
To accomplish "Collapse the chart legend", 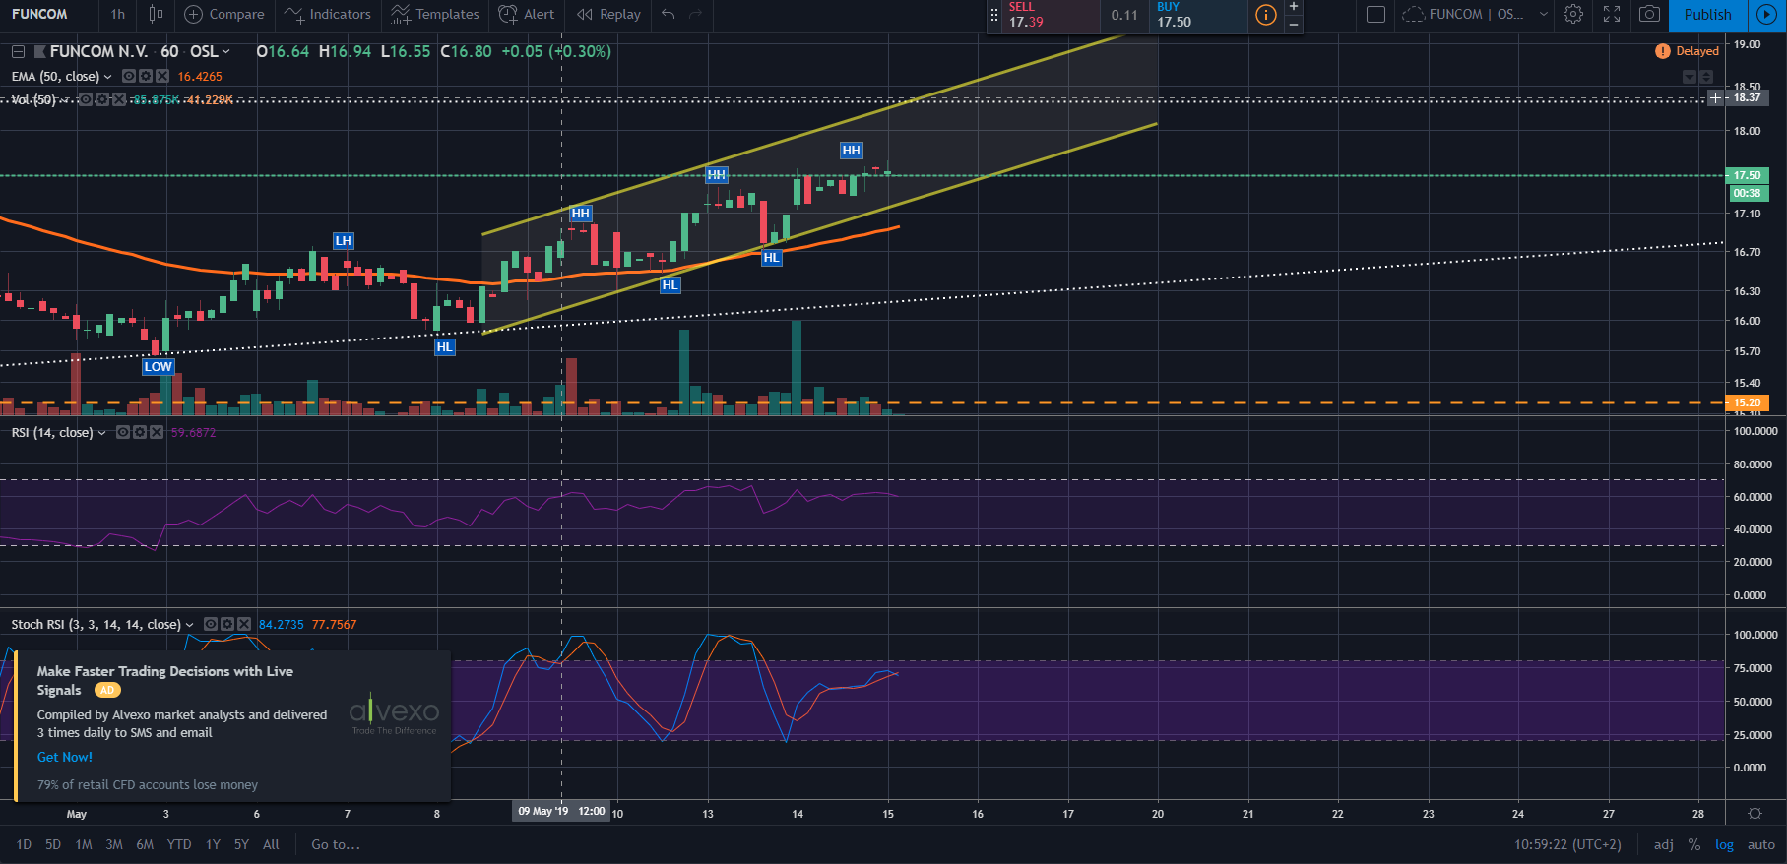I will click(x=18, y=51).
